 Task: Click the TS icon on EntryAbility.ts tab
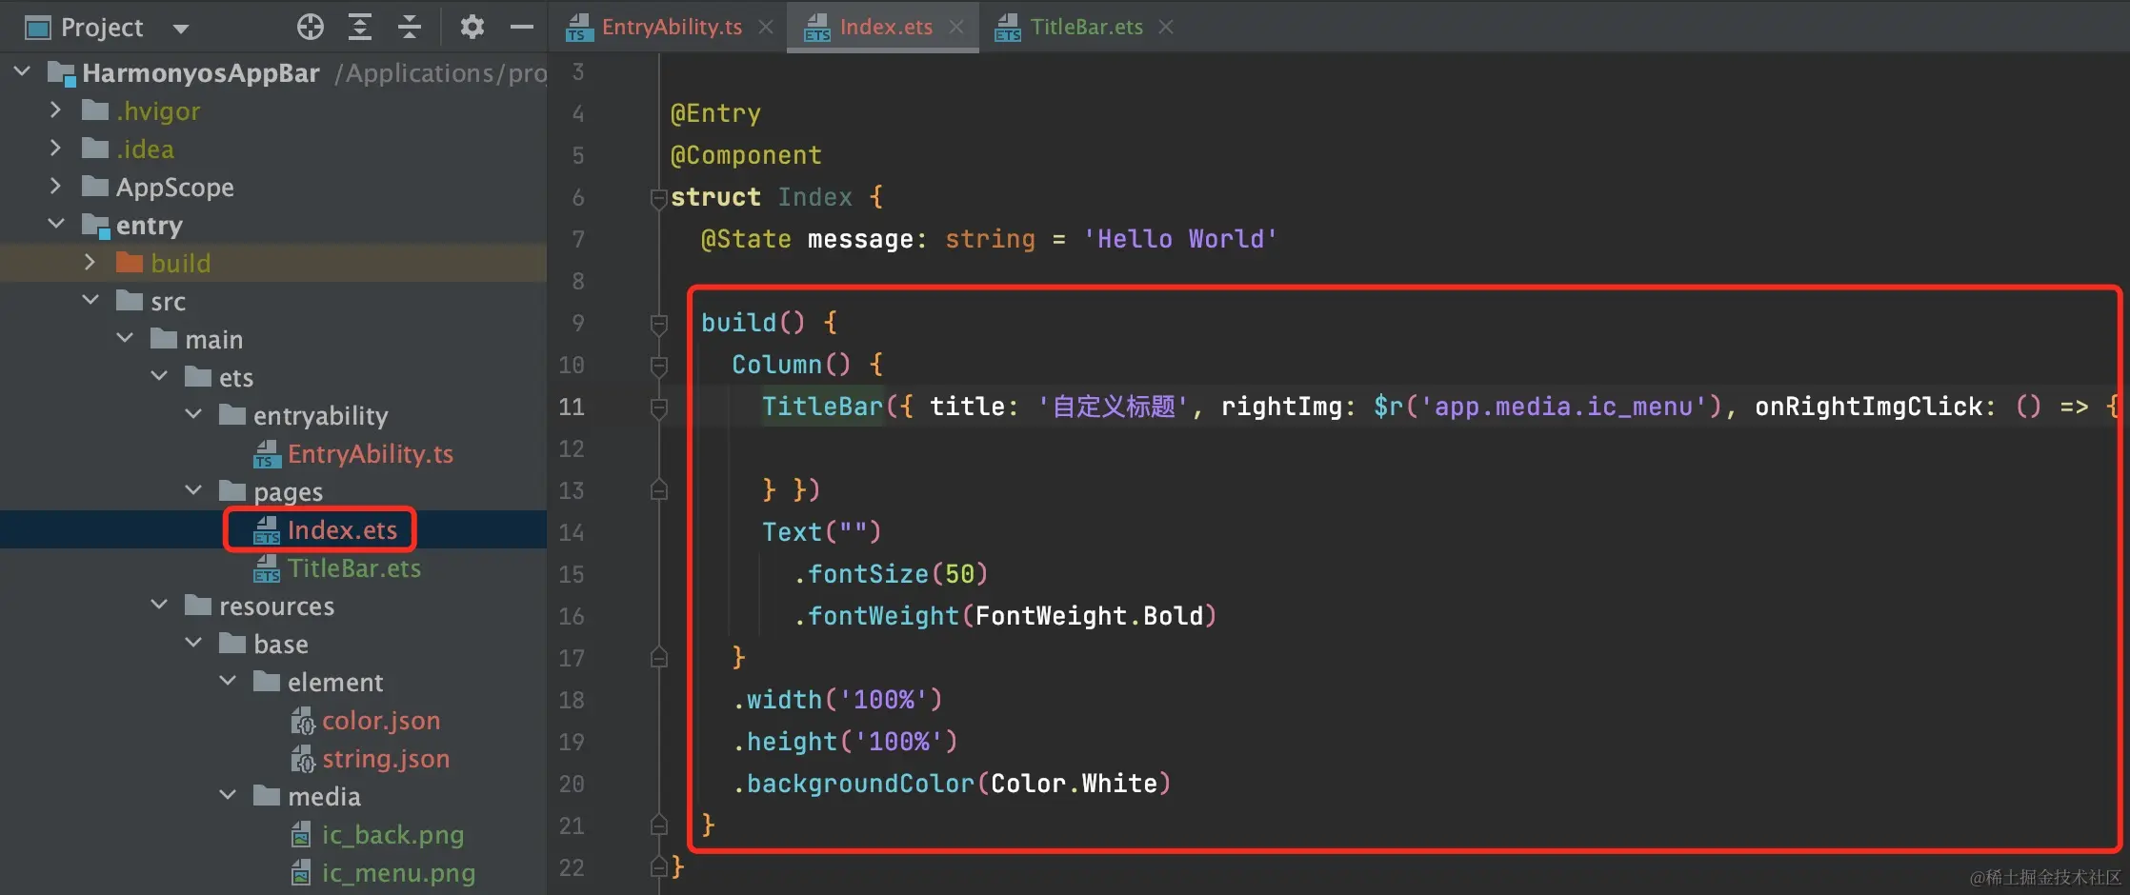pyautogui.click(x=579, y=28)
